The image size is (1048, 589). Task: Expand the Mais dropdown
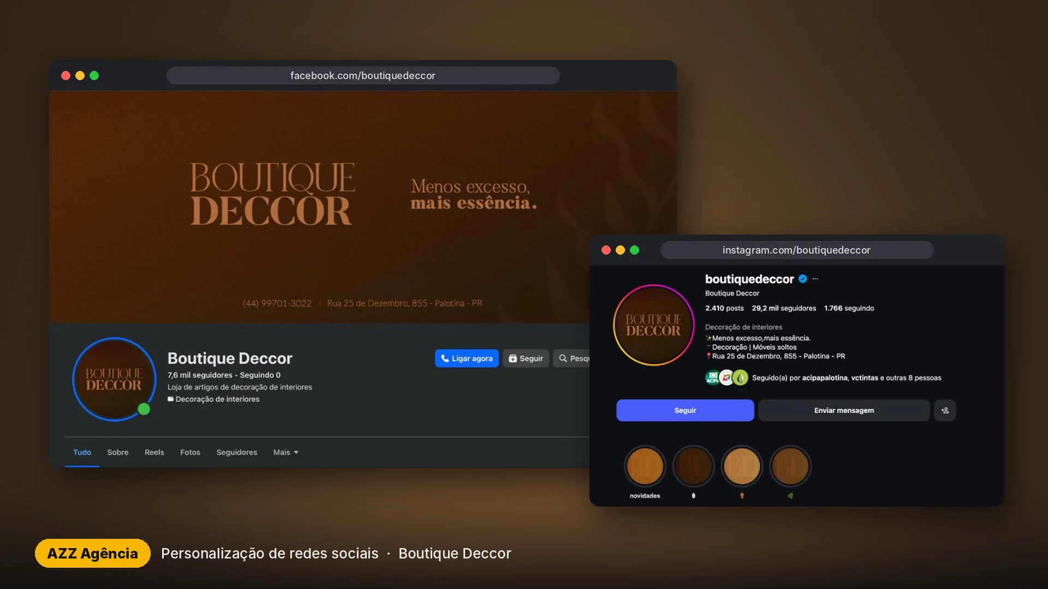(286, 452)
